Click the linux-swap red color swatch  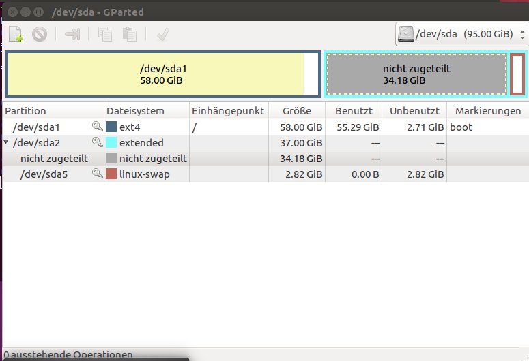click(x=111, y=174)
